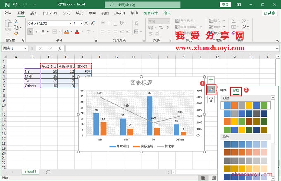Switch to the 样式 tab in chart panel
The height and width of the screenshot is (181, 281).
click(223, 90)
